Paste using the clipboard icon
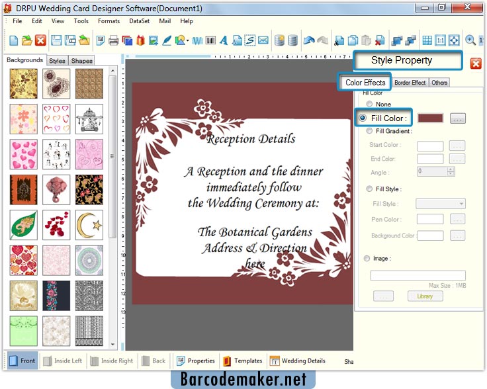This screenshot has height=389, width=487. tap(367, 40)
